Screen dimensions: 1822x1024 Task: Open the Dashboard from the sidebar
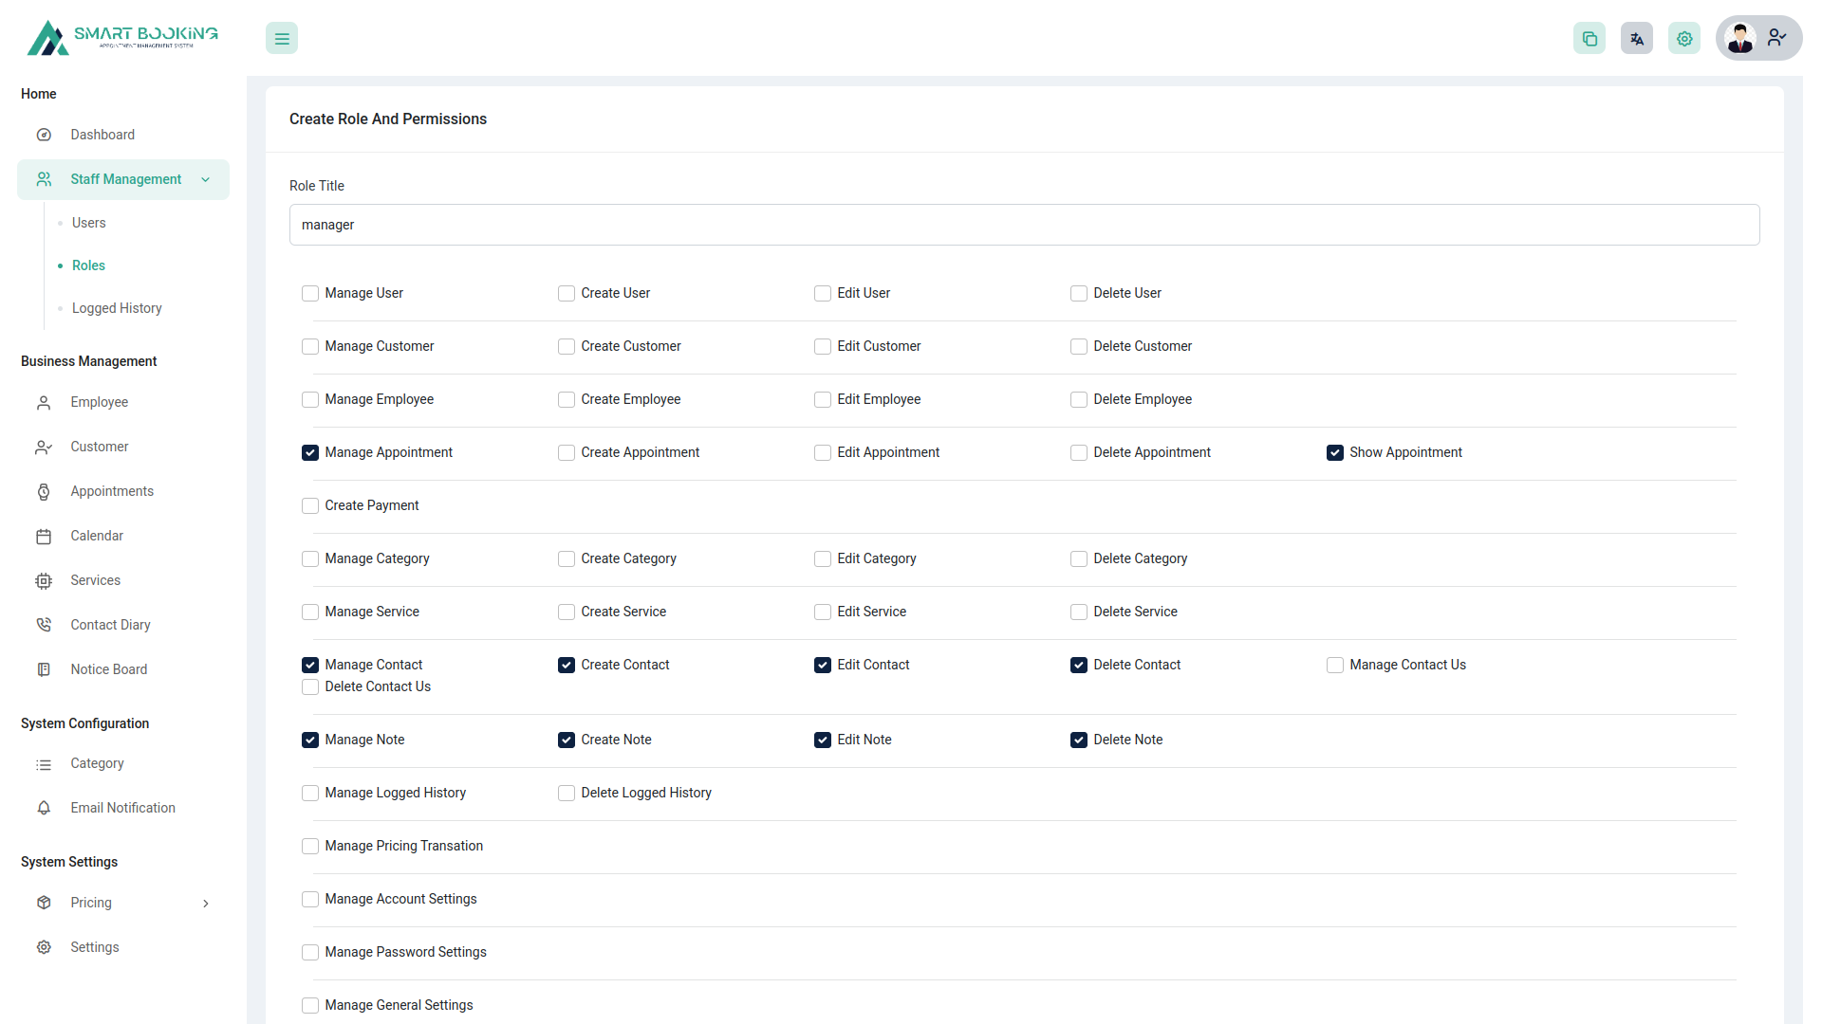[x=102, y=134]
